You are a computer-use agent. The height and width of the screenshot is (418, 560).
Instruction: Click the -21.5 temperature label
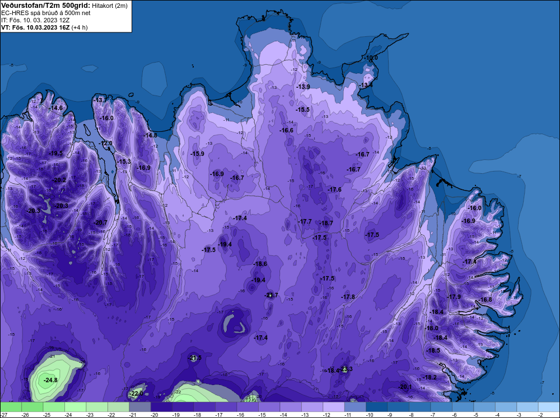tap(195, 358)
